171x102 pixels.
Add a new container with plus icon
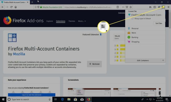click(163, 60)
